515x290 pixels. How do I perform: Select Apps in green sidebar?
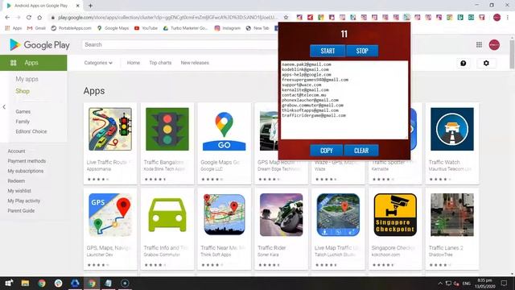click(x=34, y=63)
